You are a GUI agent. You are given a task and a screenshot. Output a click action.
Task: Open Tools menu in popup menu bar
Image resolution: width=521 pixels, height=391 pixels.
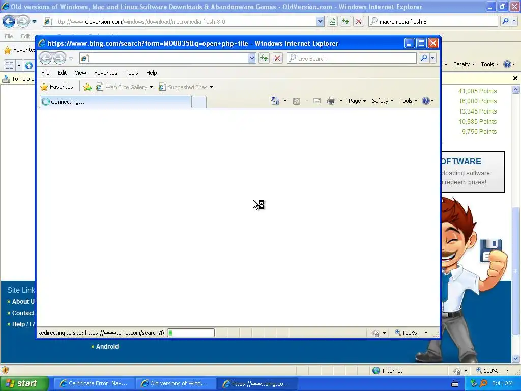tap(132, 73)
